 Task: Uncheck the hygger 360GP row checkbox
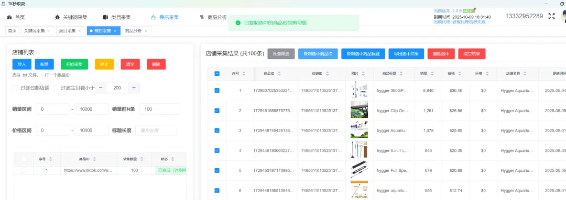tap(217, 91)
